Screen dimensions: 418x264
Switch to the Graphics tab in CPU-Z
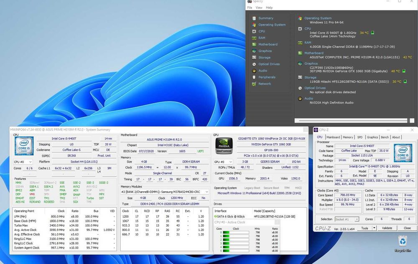coord(372,137)
